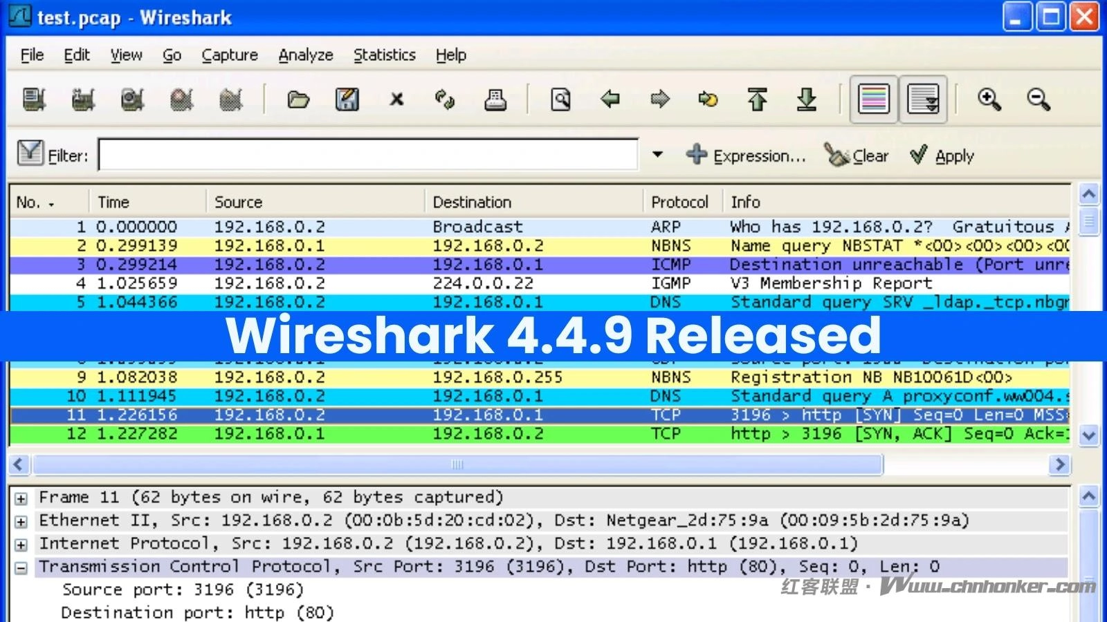Select packet 1 ARP Broadcast row

[x=540, y=227]
